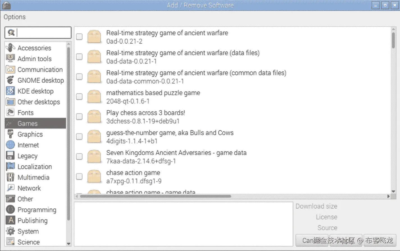Viewport: 400px width, 251px height.
Task: Click the Fonts category icon
Action: click(10, 112)
